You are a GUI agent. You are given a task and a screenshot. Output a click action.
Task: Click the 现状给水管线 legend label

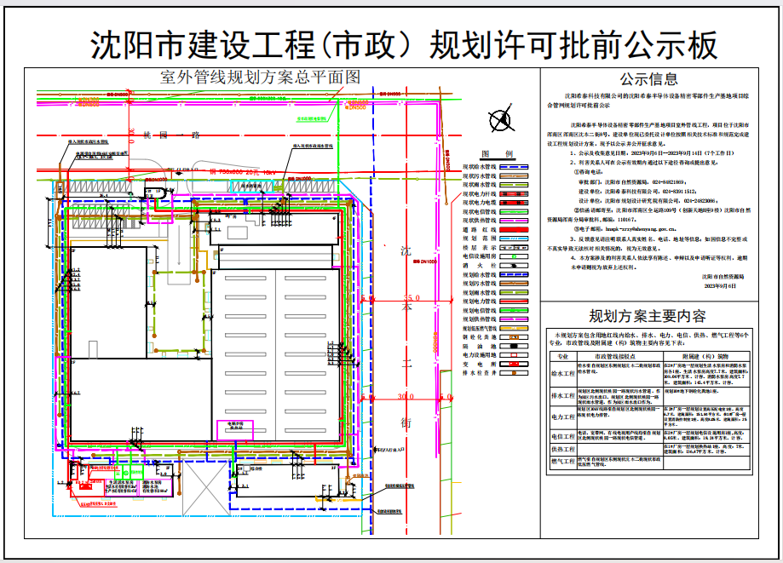[x=480, y=167]
